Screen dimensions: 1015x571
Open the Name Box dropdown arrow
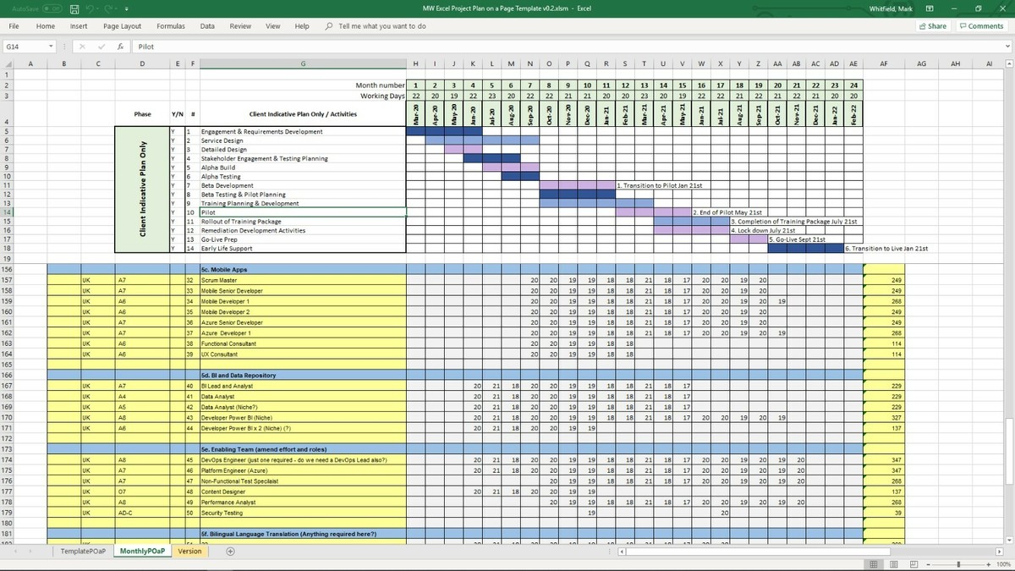click(52, 47)
